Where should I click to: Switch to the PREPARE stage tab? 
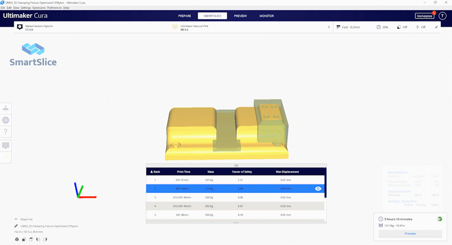tap(185, 16)
